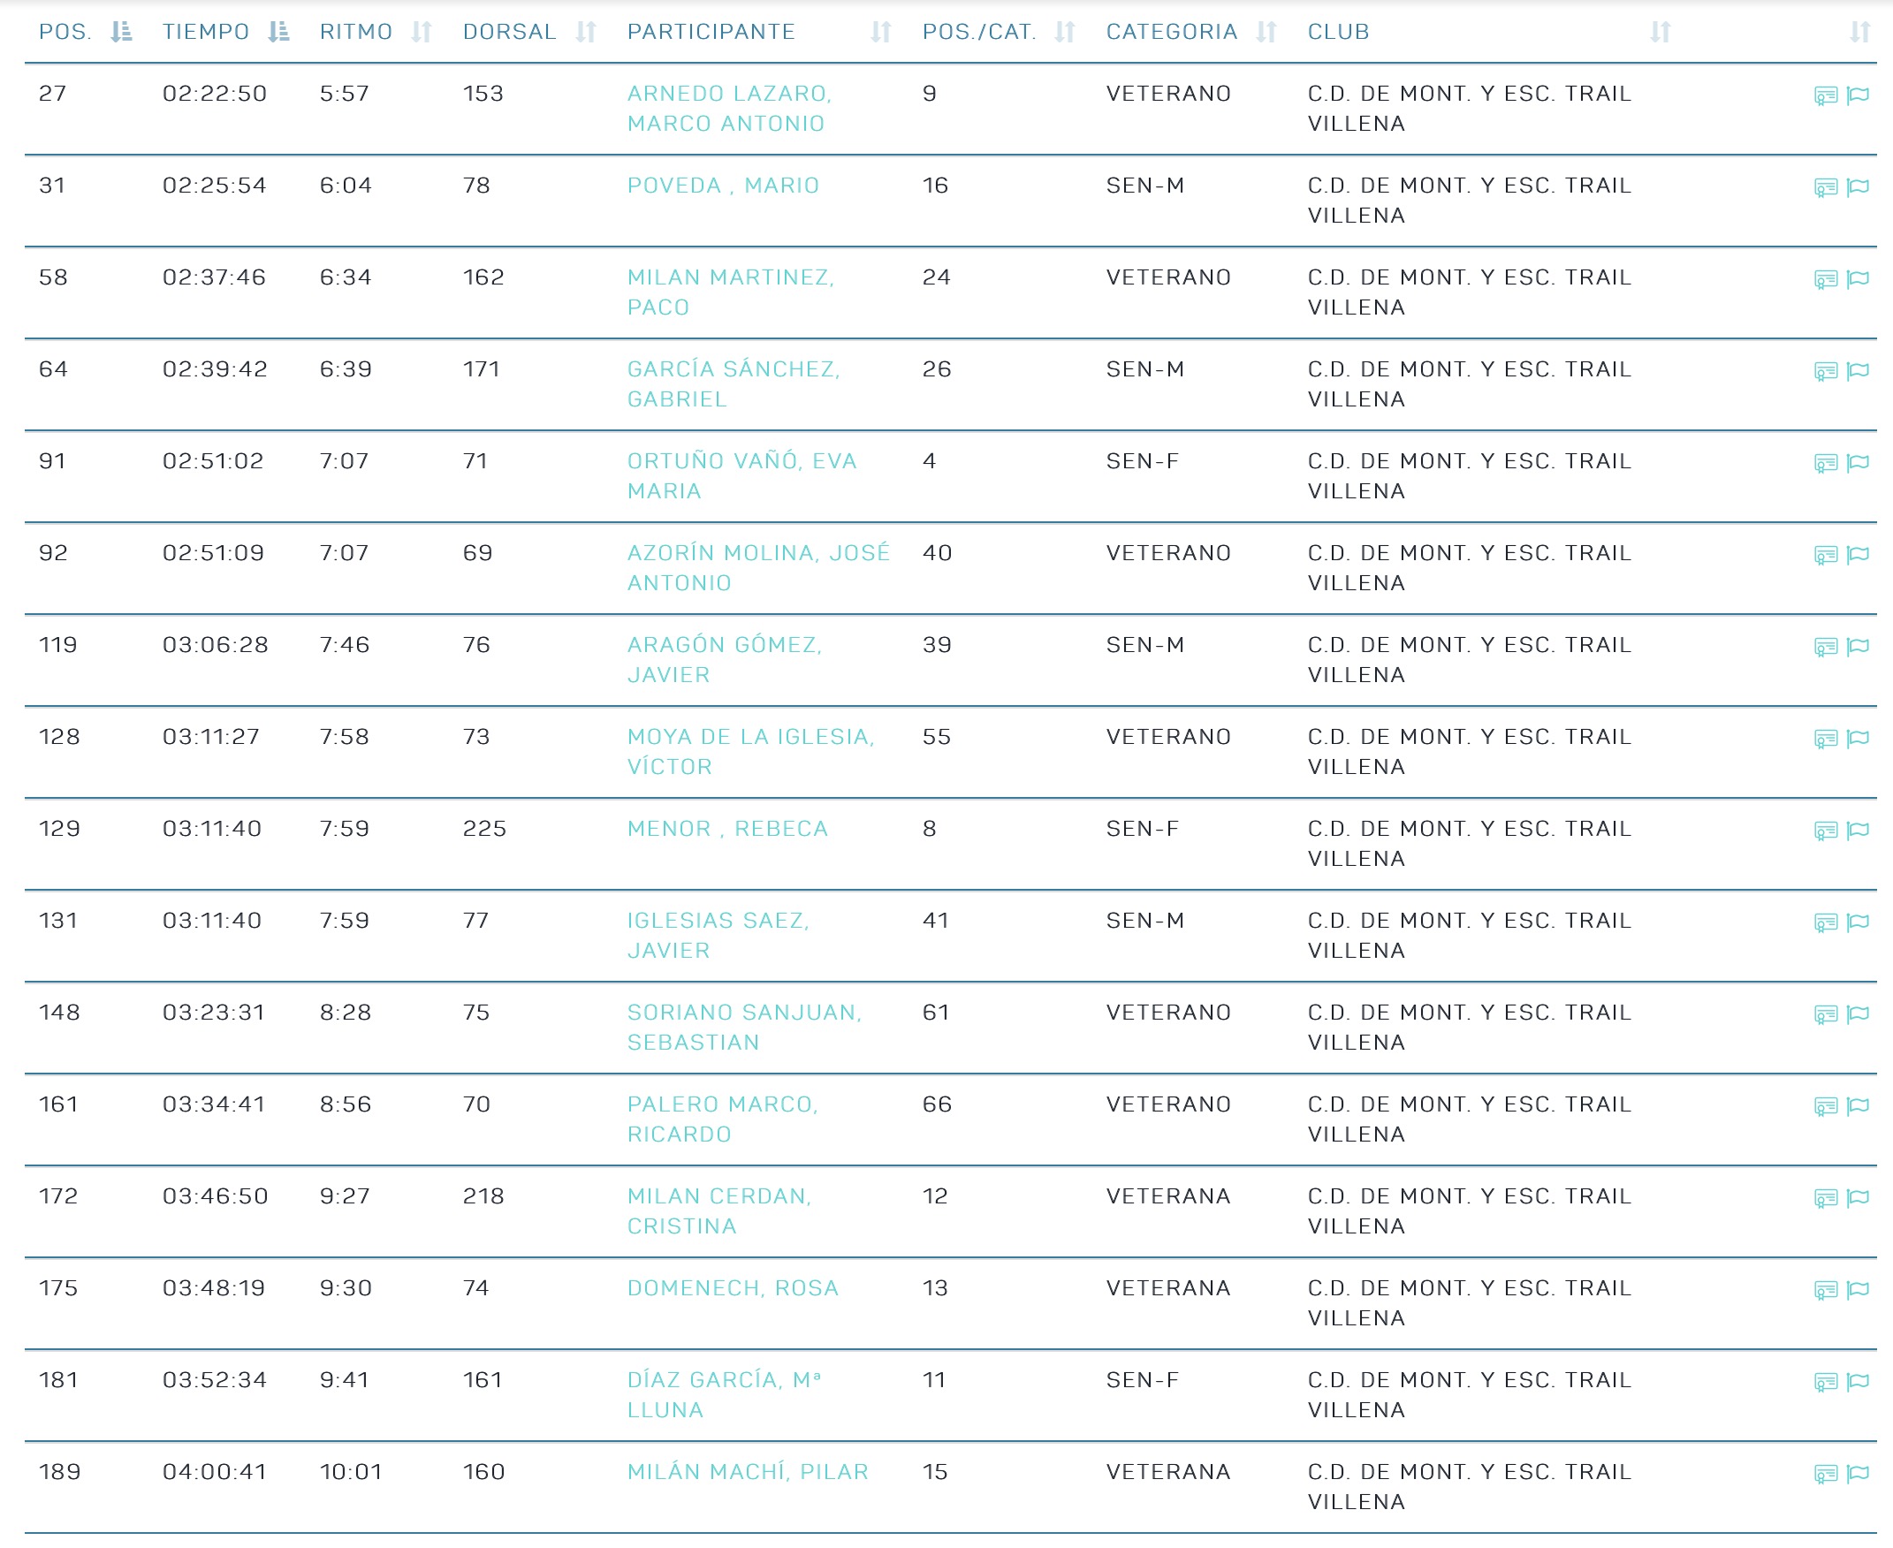
Task: Click the PARTICIPANTE column header
Action: click(x=711, y=32)
